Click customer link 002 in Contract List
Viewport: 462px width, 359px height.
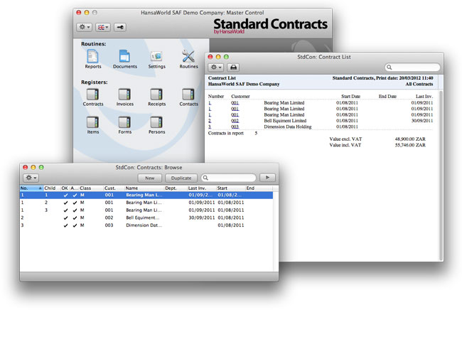pos(235,121)
